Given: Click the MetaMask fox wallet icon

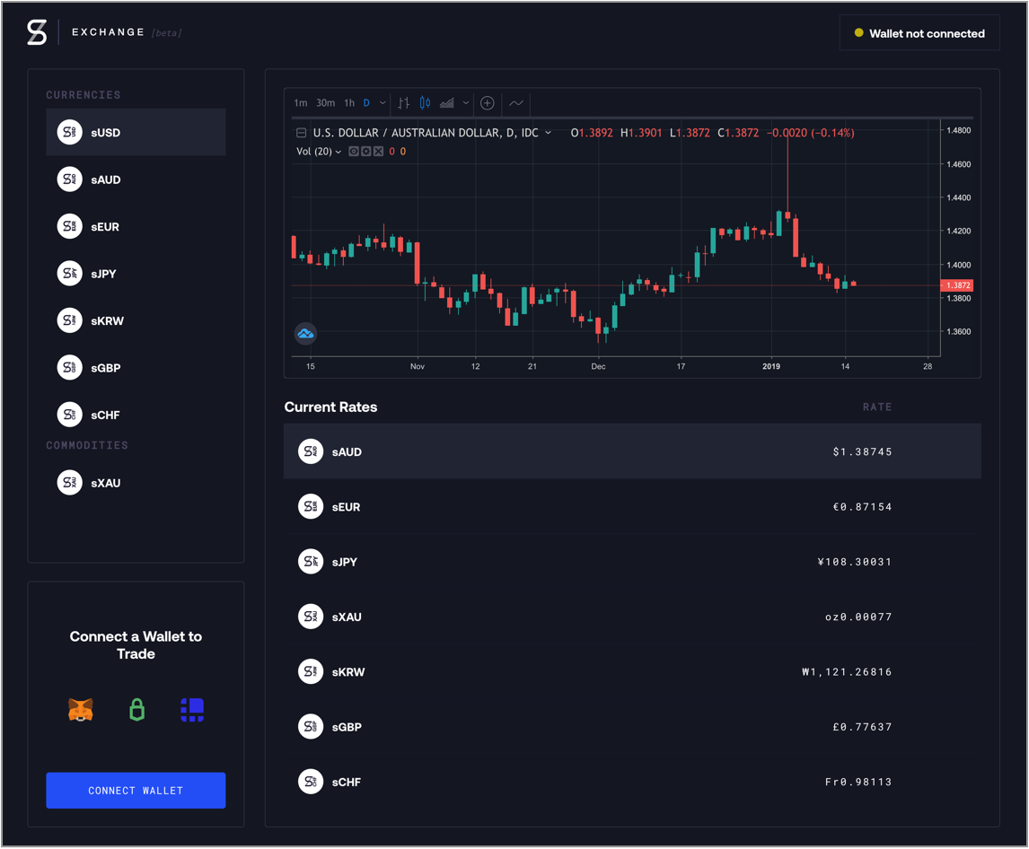Looking at the screenshot, I should [81, 710].
